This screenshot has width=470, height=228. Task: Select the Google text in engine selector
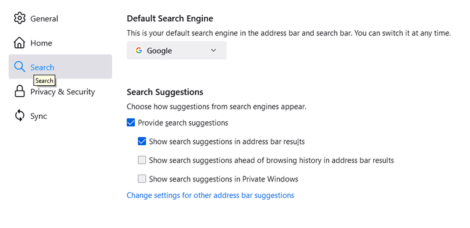(159, 51)
